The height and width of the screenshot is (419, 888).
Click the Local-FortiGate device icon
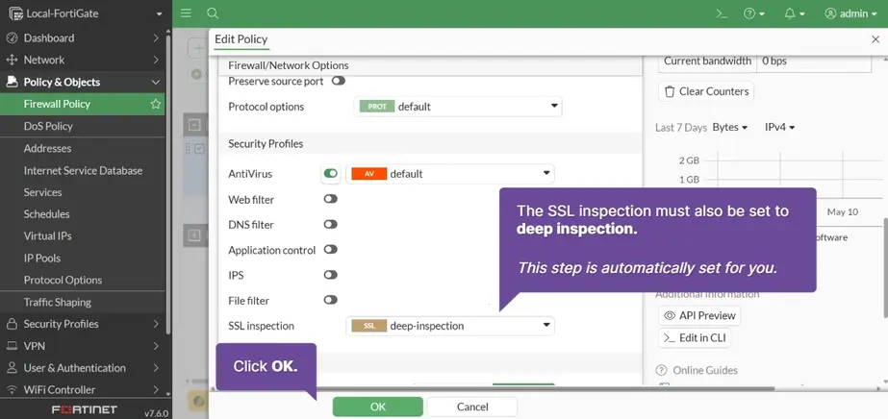click(15, 13)
